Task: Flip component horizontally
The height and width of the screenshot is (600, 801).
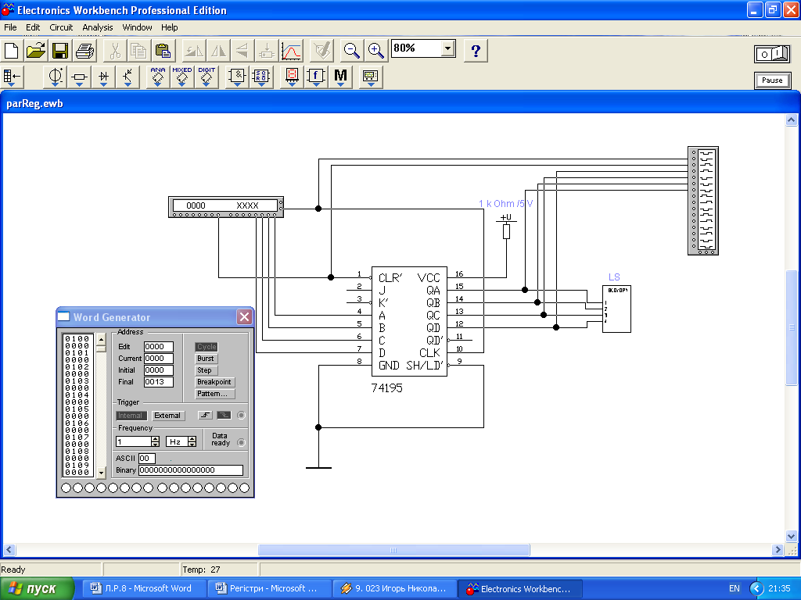Action: (x=219, y=51)
